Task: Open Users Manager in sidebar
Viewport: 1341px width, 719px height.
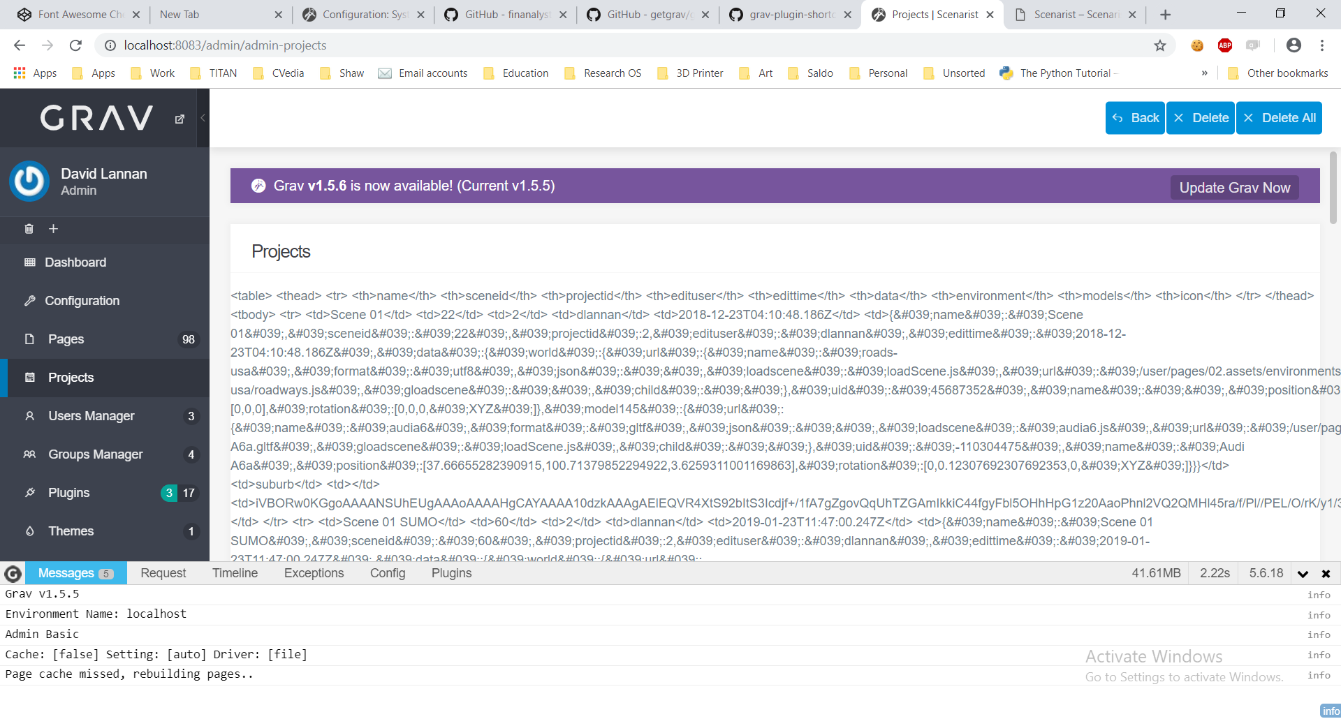Action: (x=105, y=416)
